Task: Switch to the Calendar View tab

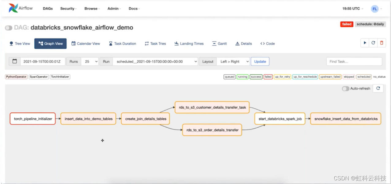Action: tap(86, 43)
